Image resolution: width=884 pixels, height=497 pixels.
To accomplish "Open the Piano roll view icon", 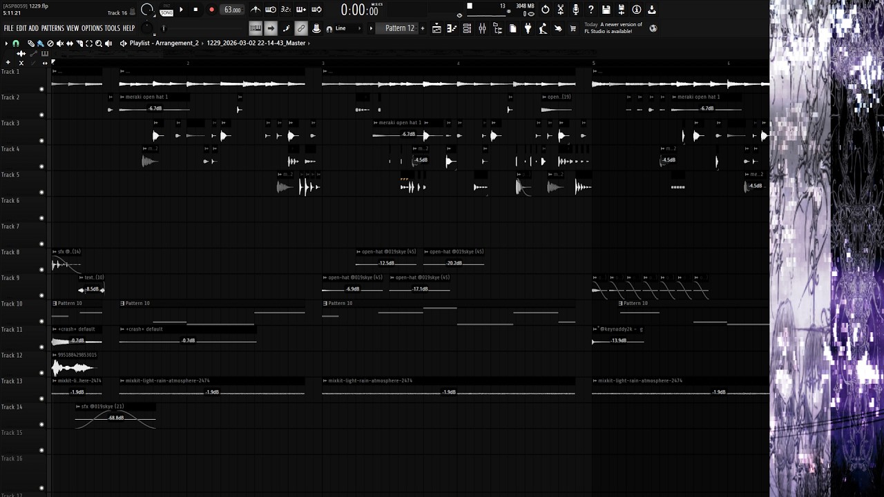I will point(452,28).
